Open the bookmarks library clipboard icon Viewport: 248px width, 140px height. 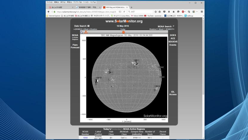click(x=160, y=12)
